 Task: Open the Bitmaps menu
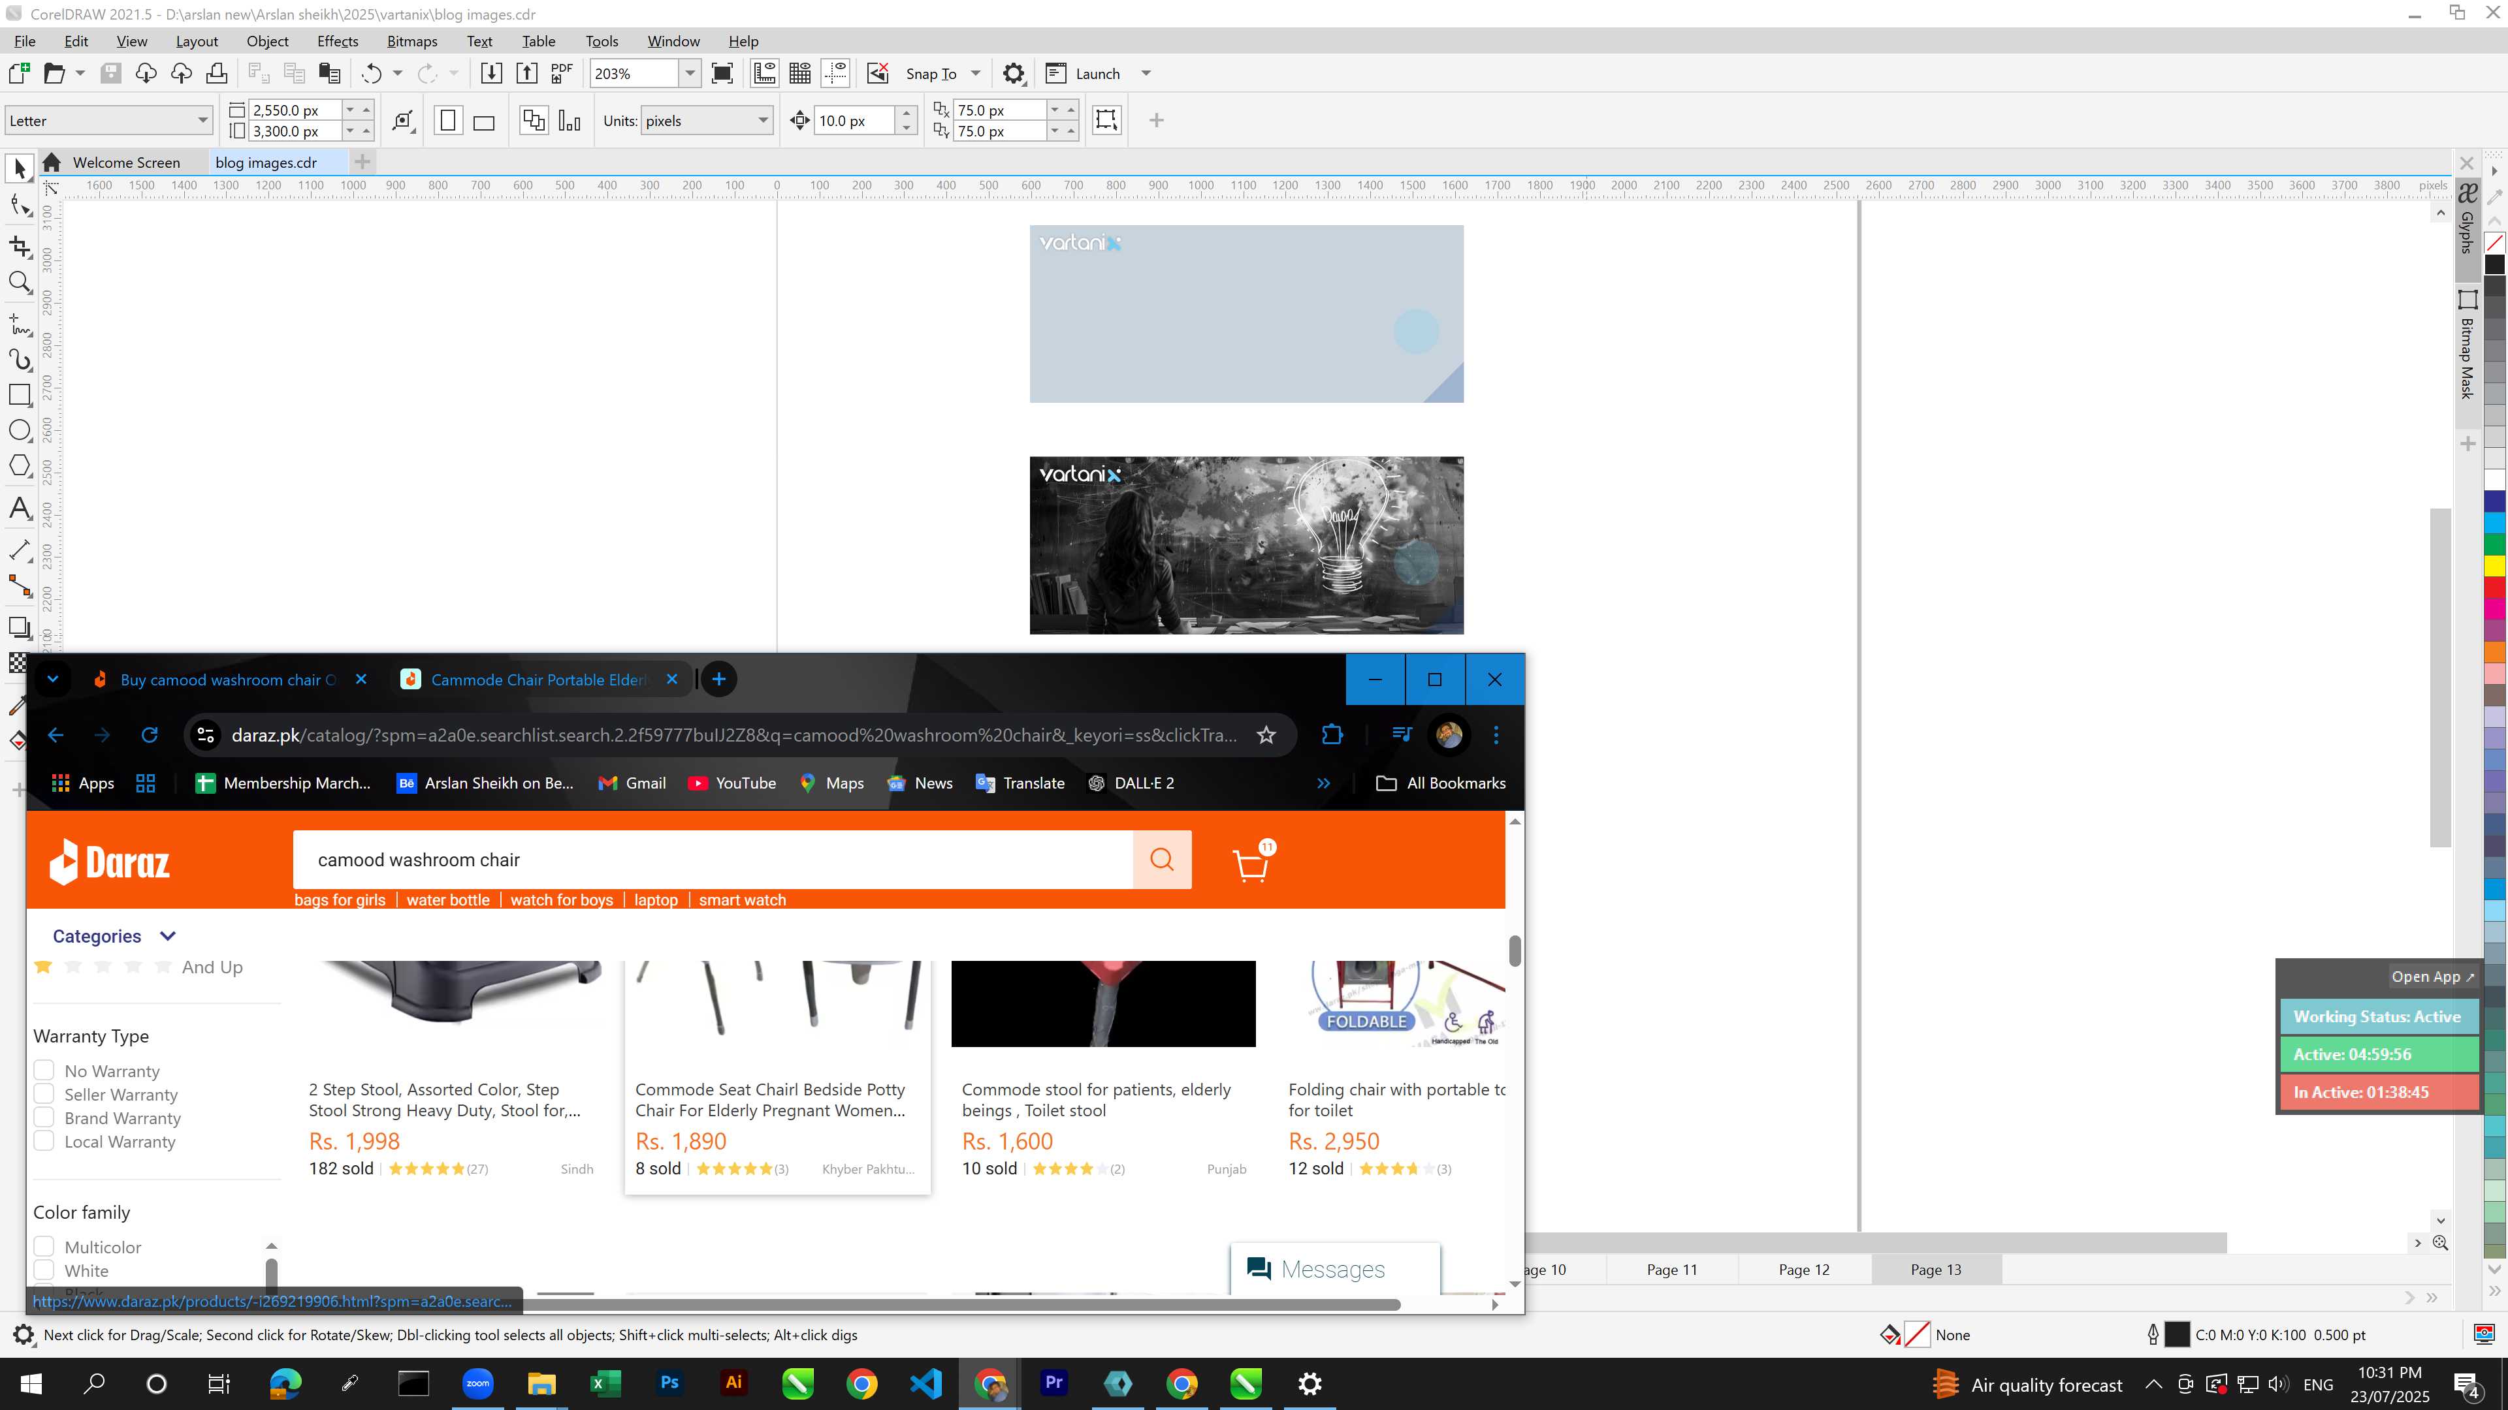pyautogui.click(x=412, y=41)
